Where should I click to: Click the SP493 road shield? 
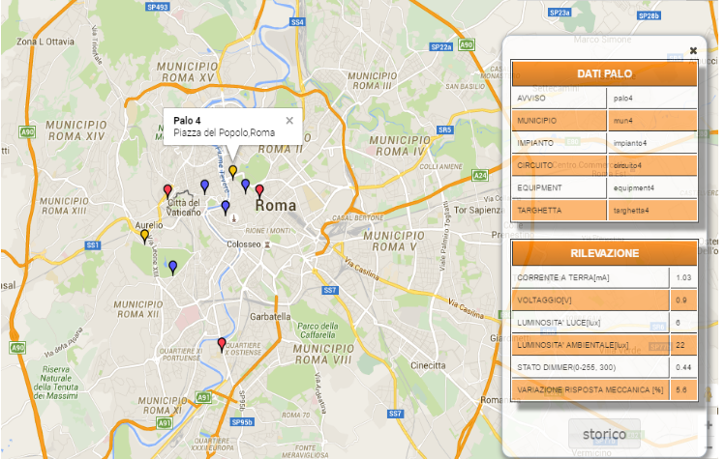coord(158,7)
